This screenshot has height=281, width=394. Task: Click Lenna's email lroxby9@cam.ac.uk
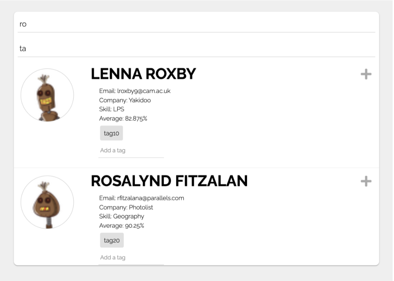tap(135, 91)
